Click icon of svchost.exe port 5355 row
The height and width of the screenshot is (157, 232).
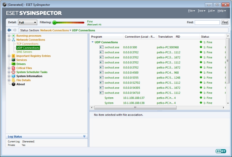pos(101,78)
